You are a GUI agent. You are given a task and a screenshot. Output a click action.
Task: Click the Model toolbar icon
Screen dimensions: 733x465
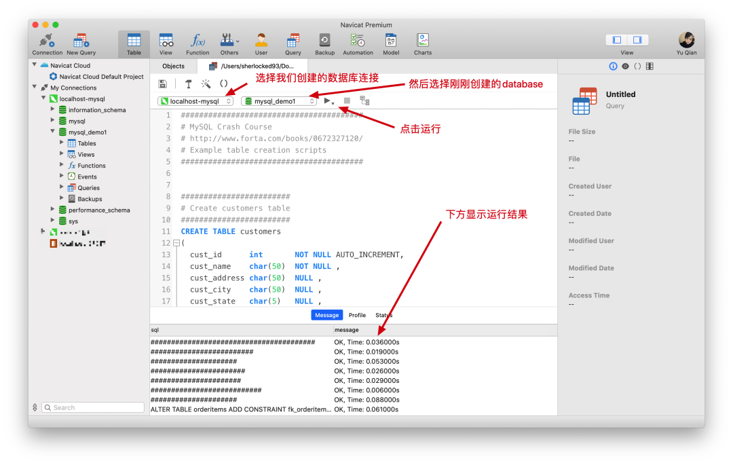tap(391, 44)
